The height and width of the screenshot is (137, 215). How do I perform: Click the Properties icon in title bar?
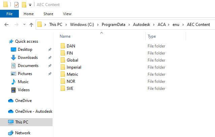tap(17, 5)
